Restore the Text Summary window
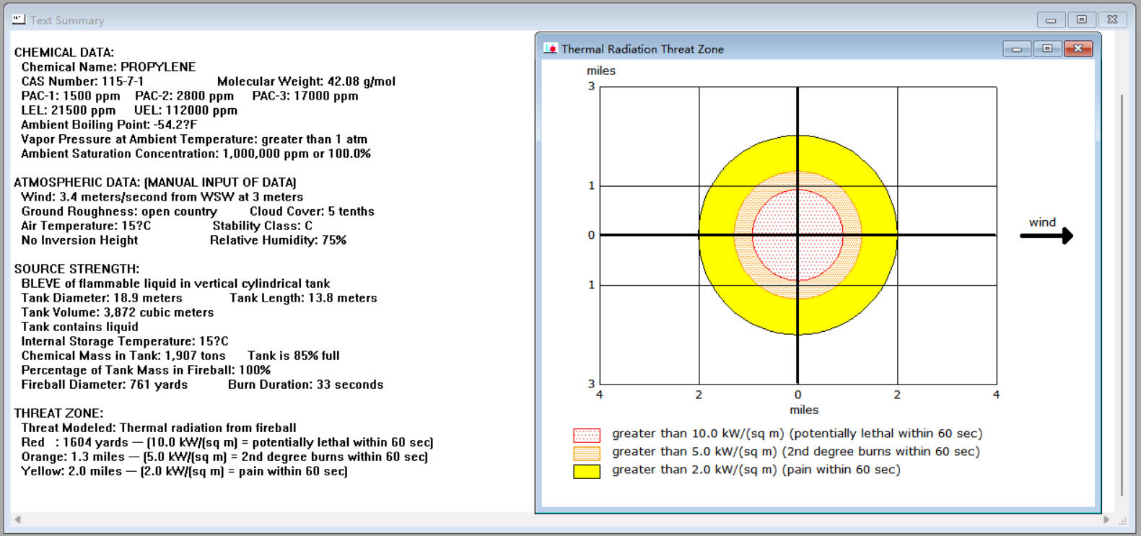The height and width of the screenshot is (536, 1141). tap(1081, 19)
